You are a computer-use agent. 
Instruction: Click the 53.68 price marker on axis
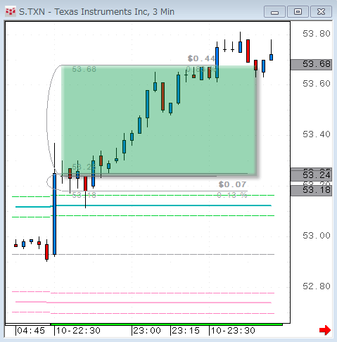pyautogui.click(x=311, y=65)
